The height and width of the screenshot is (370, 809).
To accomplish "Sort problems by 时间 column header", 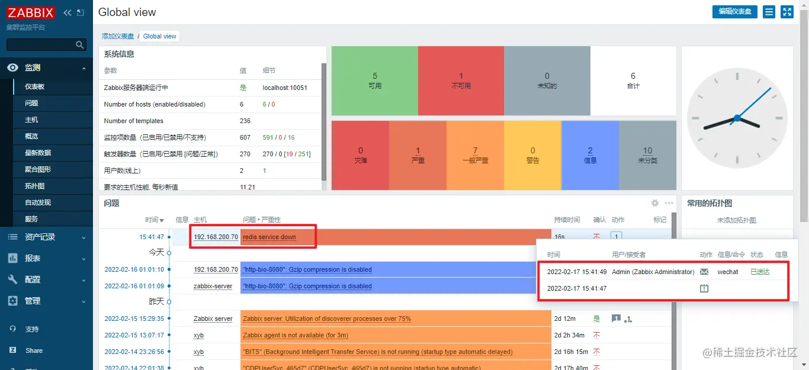I will pos(155,220).
